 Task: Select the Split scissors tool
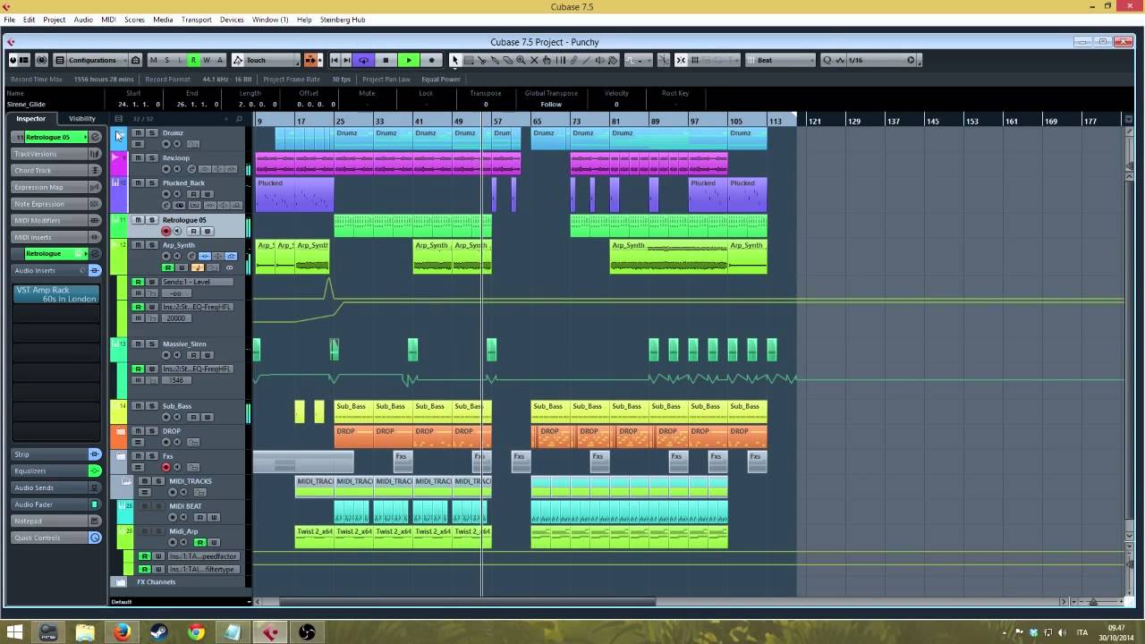tap(481, 60)
